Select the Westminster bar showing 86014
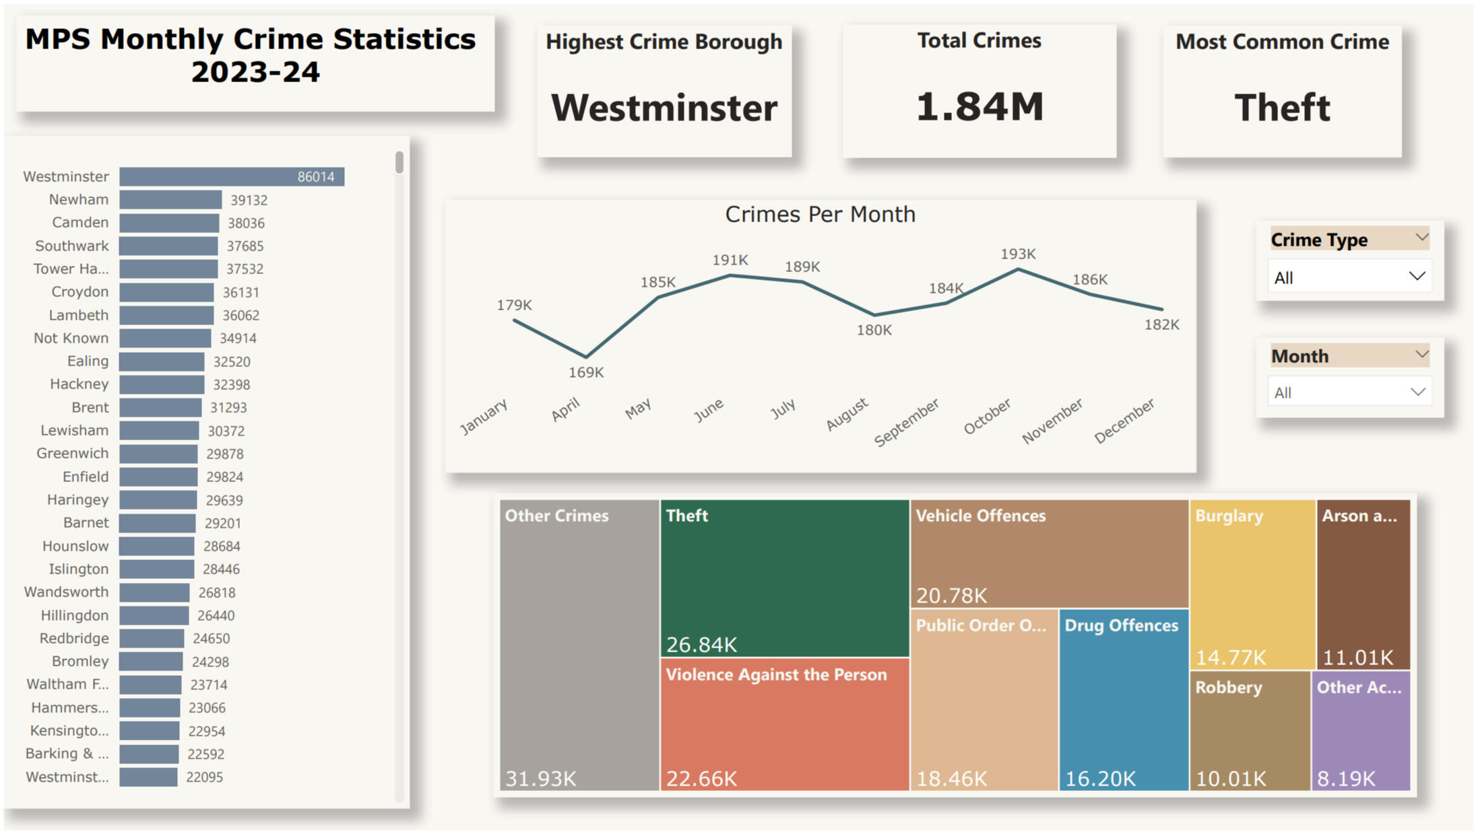1474x834 pixels. click(x=232, y=176)
